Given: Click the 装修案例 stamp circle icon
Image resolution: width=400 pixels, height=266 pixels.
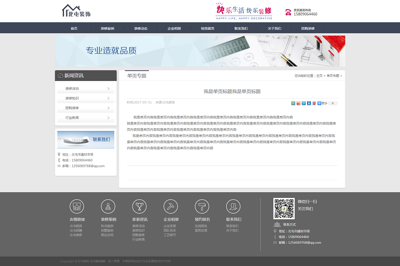Looking at the screenshot, I should 108,206.
